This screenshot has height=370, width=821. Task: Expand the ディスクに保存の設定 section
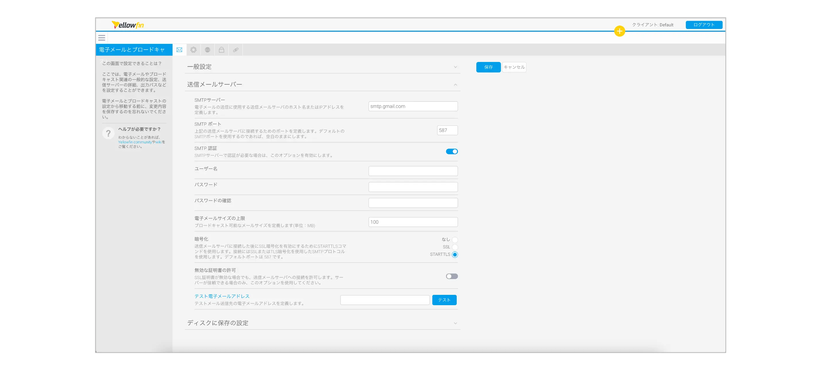pyautogui.click(x=456, y=323)
